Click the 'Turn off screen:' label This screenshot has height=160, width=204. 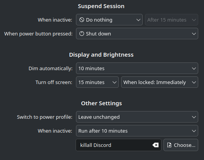(54, 83)
